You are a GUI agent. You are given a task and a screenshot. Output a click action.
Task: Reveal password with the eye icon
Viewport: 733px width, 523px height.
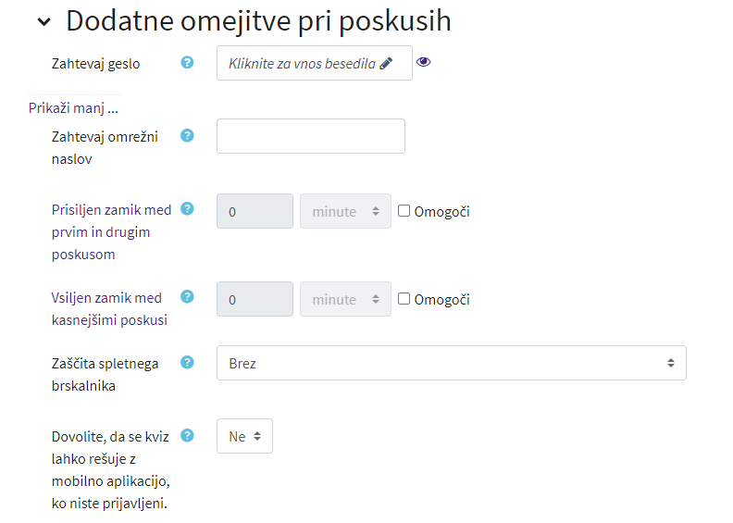point(424,62)
